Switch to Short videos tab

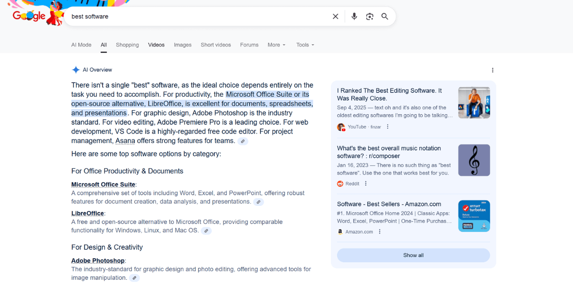click(216, 45)
